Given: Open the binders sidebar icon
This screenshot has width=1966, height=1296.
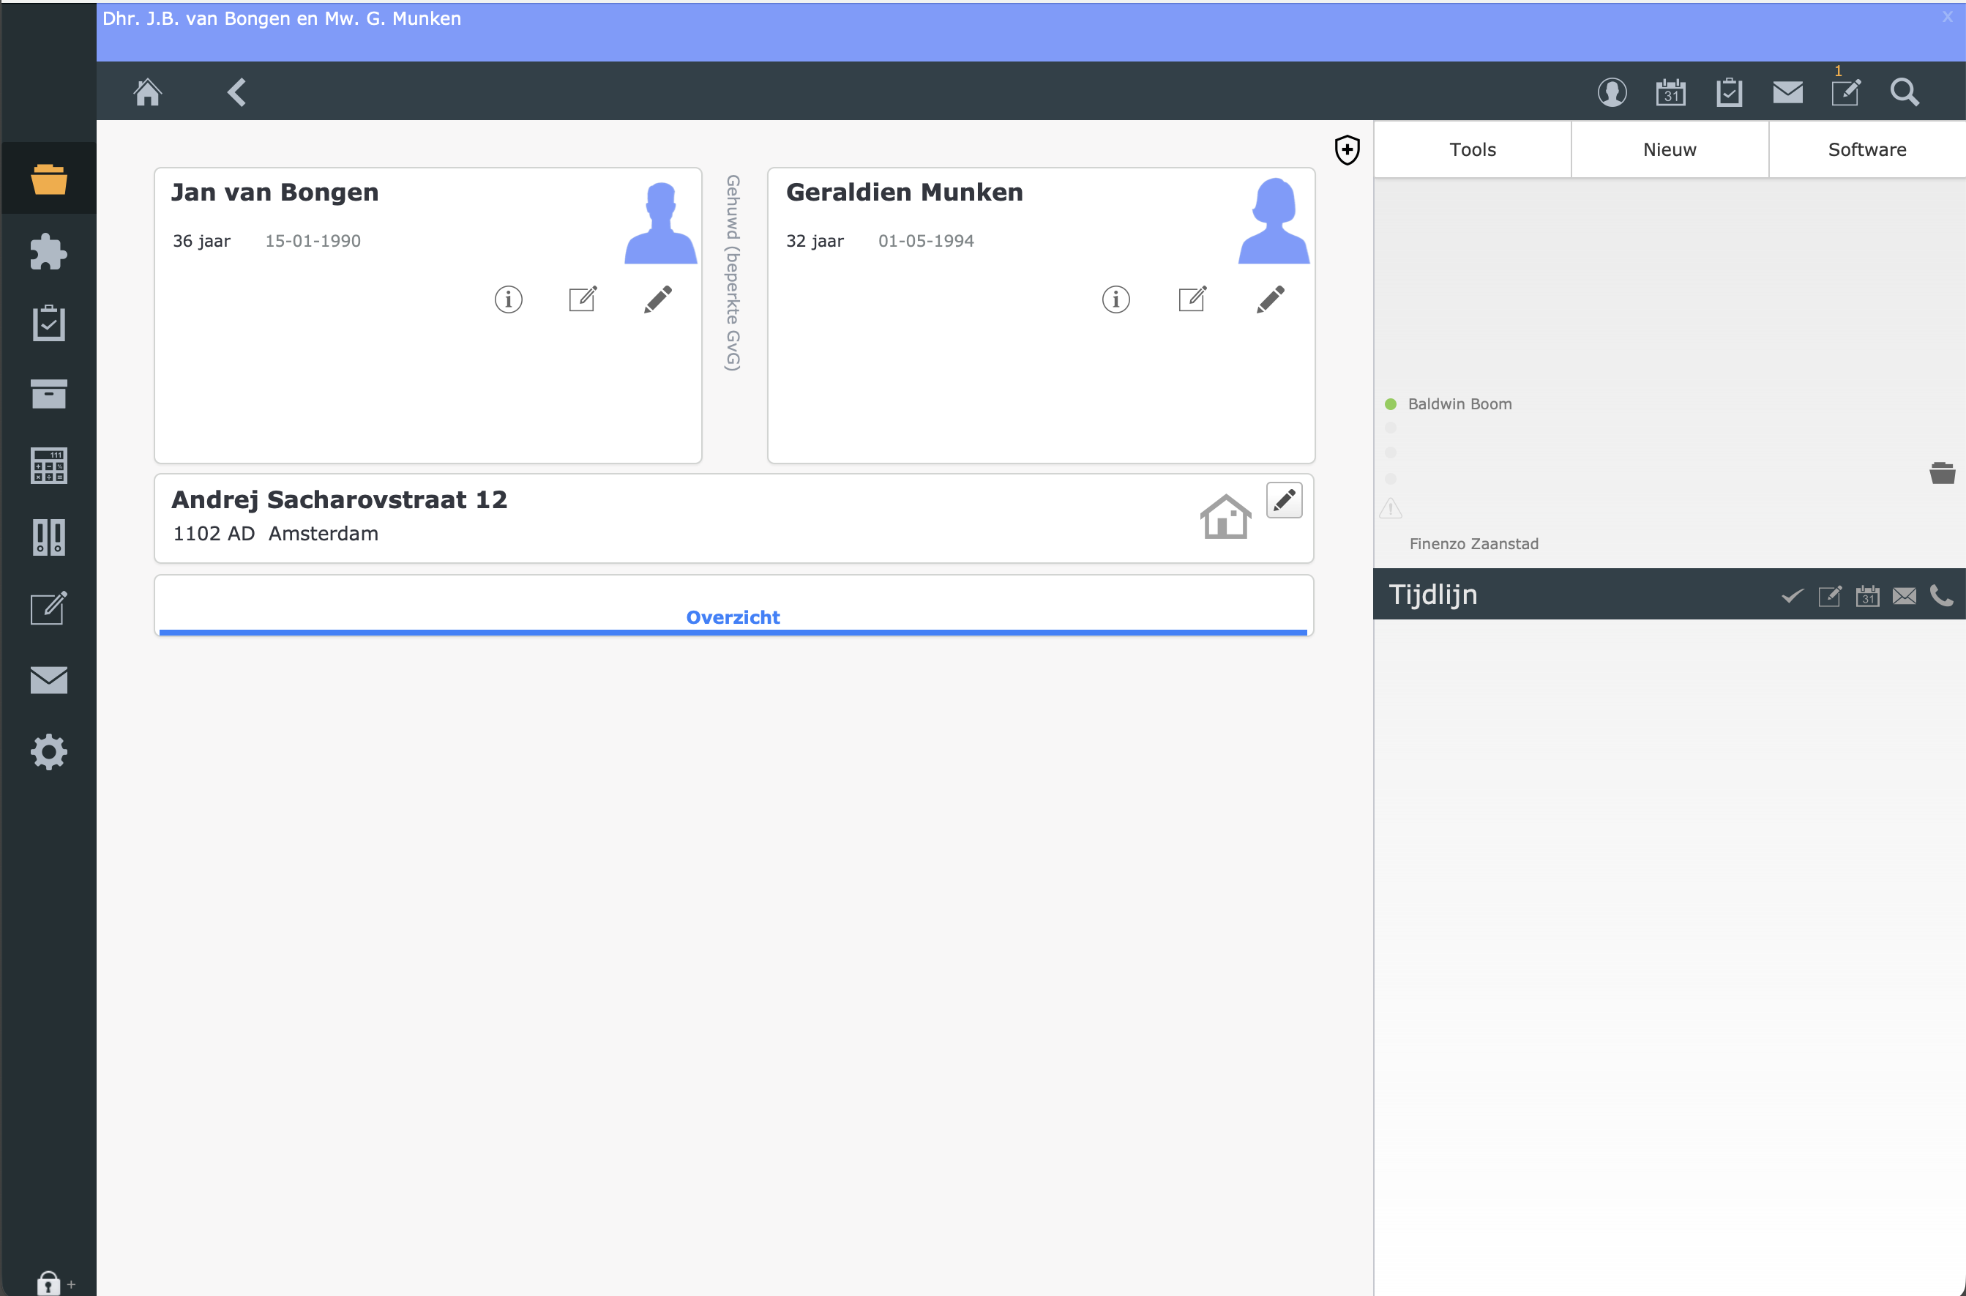Looking at the screenshot, I should pos(49,537).
